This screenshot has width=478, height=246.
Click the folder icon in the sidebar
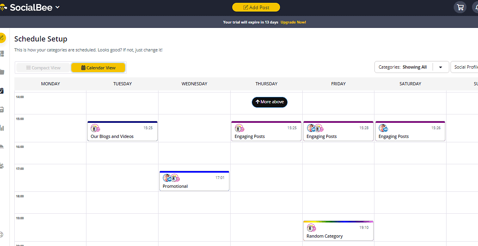click(x=2, y=72)
